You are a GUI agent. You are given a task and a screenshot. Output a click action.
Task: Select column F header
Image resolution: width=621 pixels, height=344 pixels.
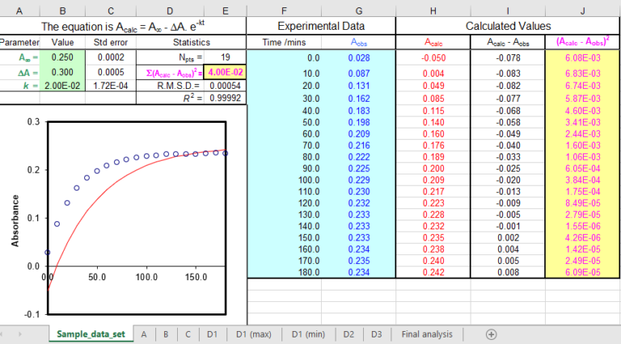click(284, 11)
